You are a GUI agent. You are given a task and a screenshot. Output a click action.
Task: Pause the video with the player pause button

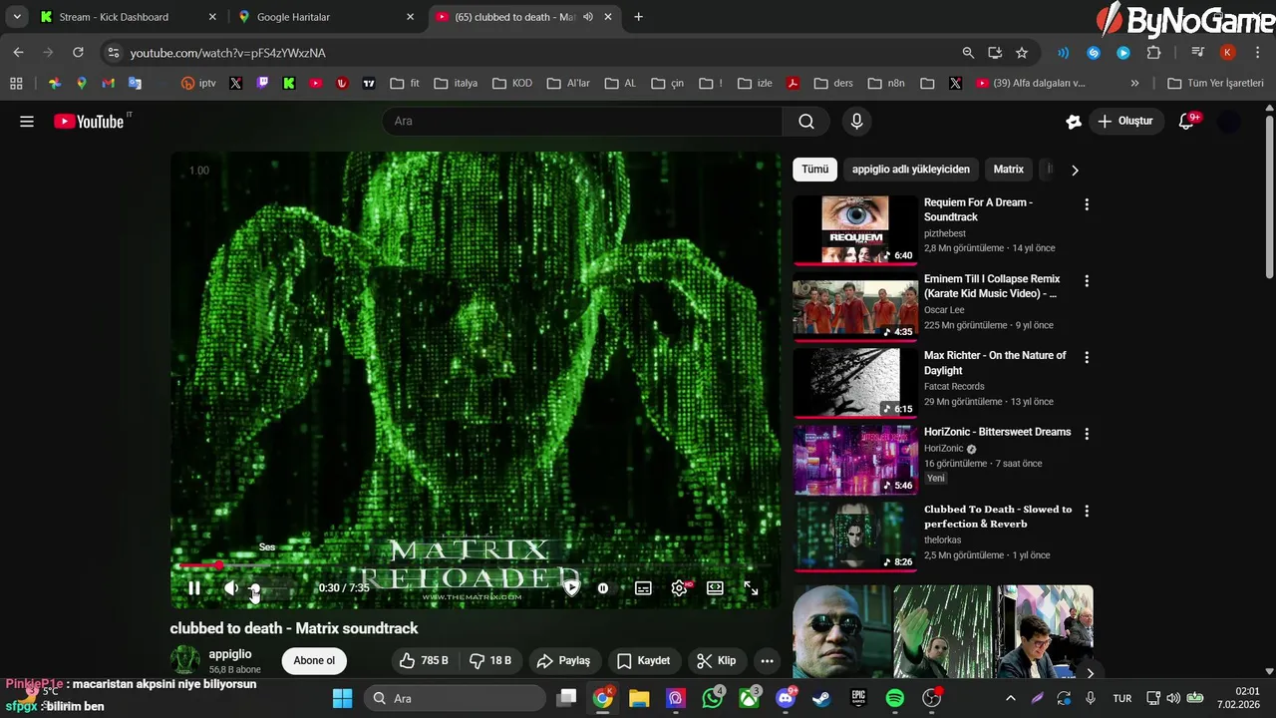[194, 588]
